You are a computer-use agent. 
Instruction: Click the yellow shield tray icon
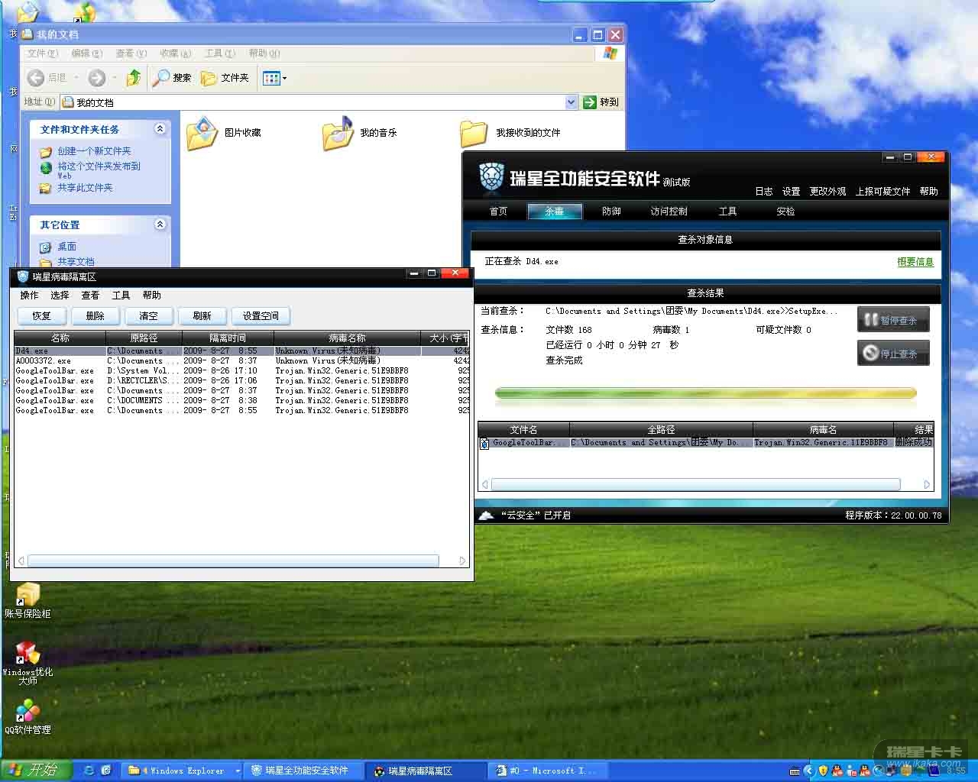click(823, 771)
